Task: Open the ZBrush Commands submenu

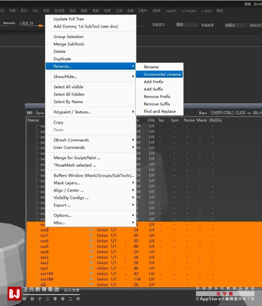Action: pos(90,140)
